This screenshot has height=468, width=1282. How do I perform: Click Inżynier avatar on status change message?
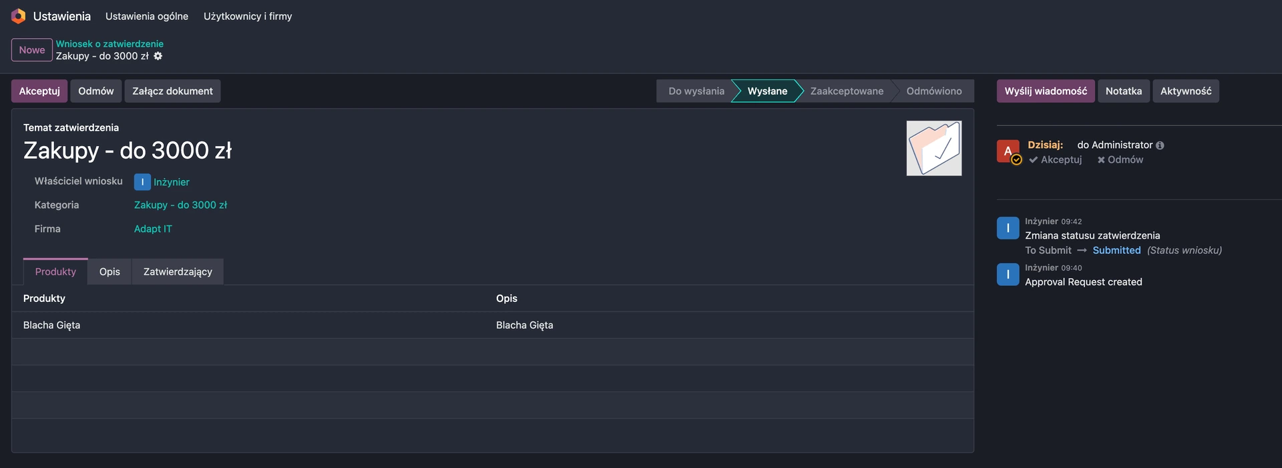pos(1008,228)
